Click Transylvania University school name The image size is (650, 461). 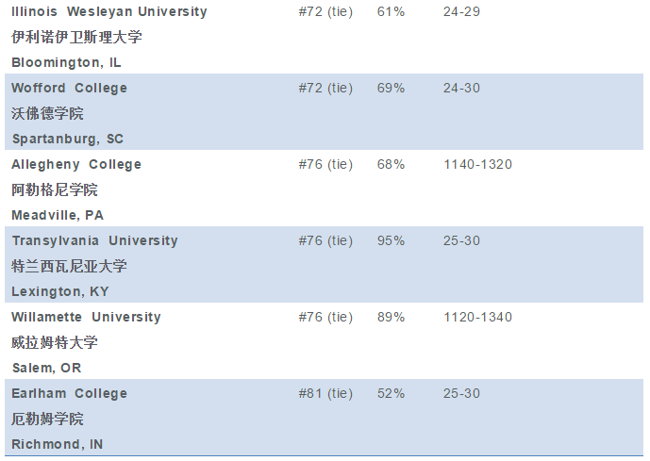pyautogui.click(x=95, y=241)
